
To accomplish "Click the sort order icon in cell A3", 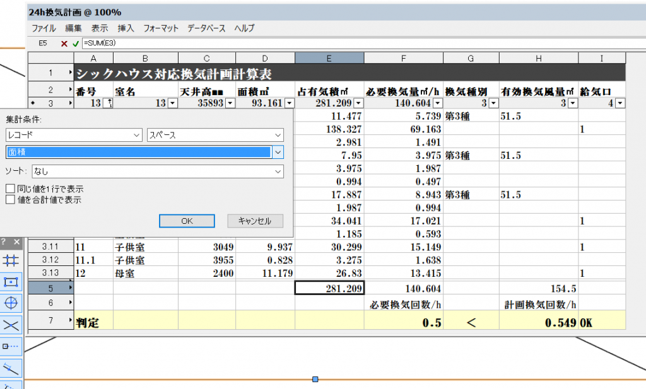I will click(x=109, y=103).
